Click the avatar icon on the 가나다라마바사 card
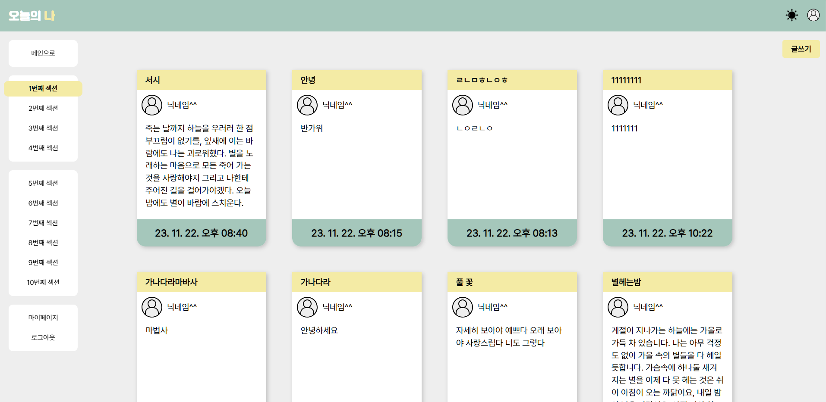 tap(152, 307)
